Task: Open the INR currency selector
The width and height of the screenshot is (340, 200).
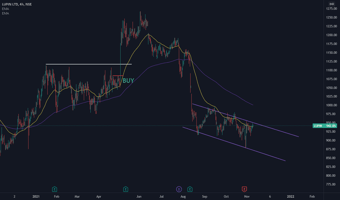Action: (332, 4)
